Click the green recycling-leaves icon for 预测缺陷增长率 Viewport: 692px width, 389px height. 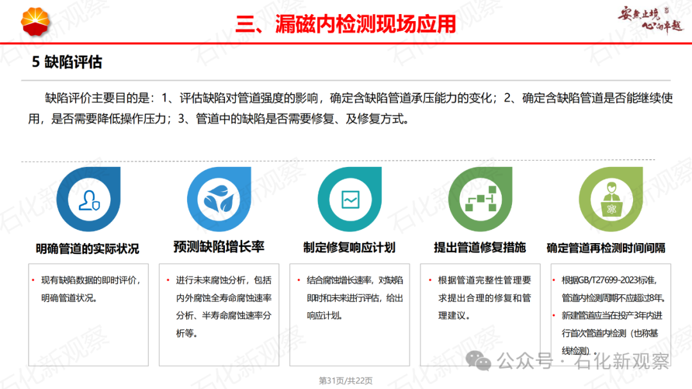218,199
